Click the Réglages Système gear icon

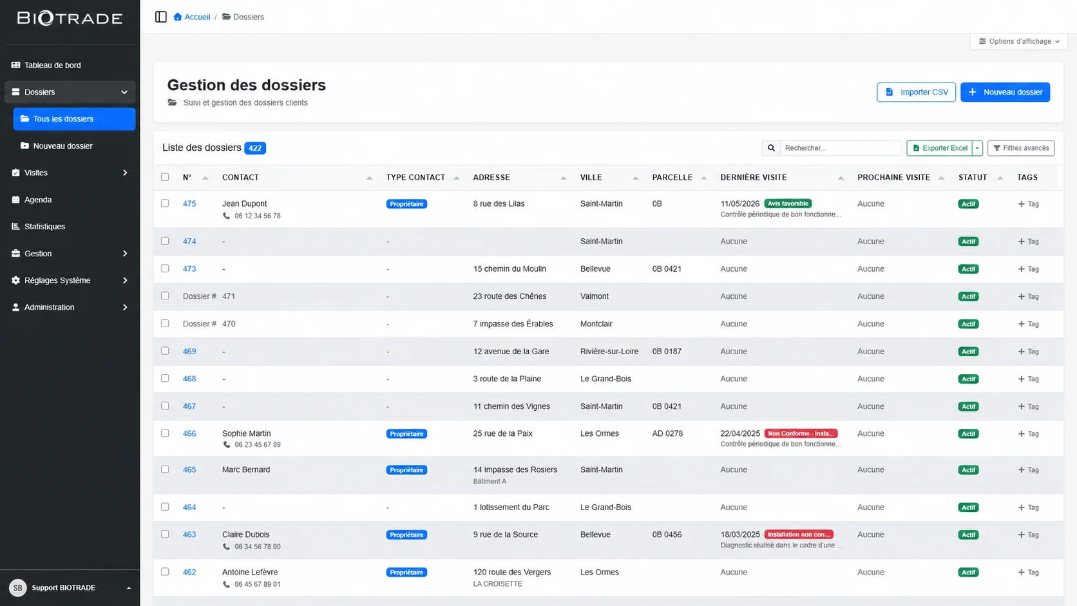(16, 280)
